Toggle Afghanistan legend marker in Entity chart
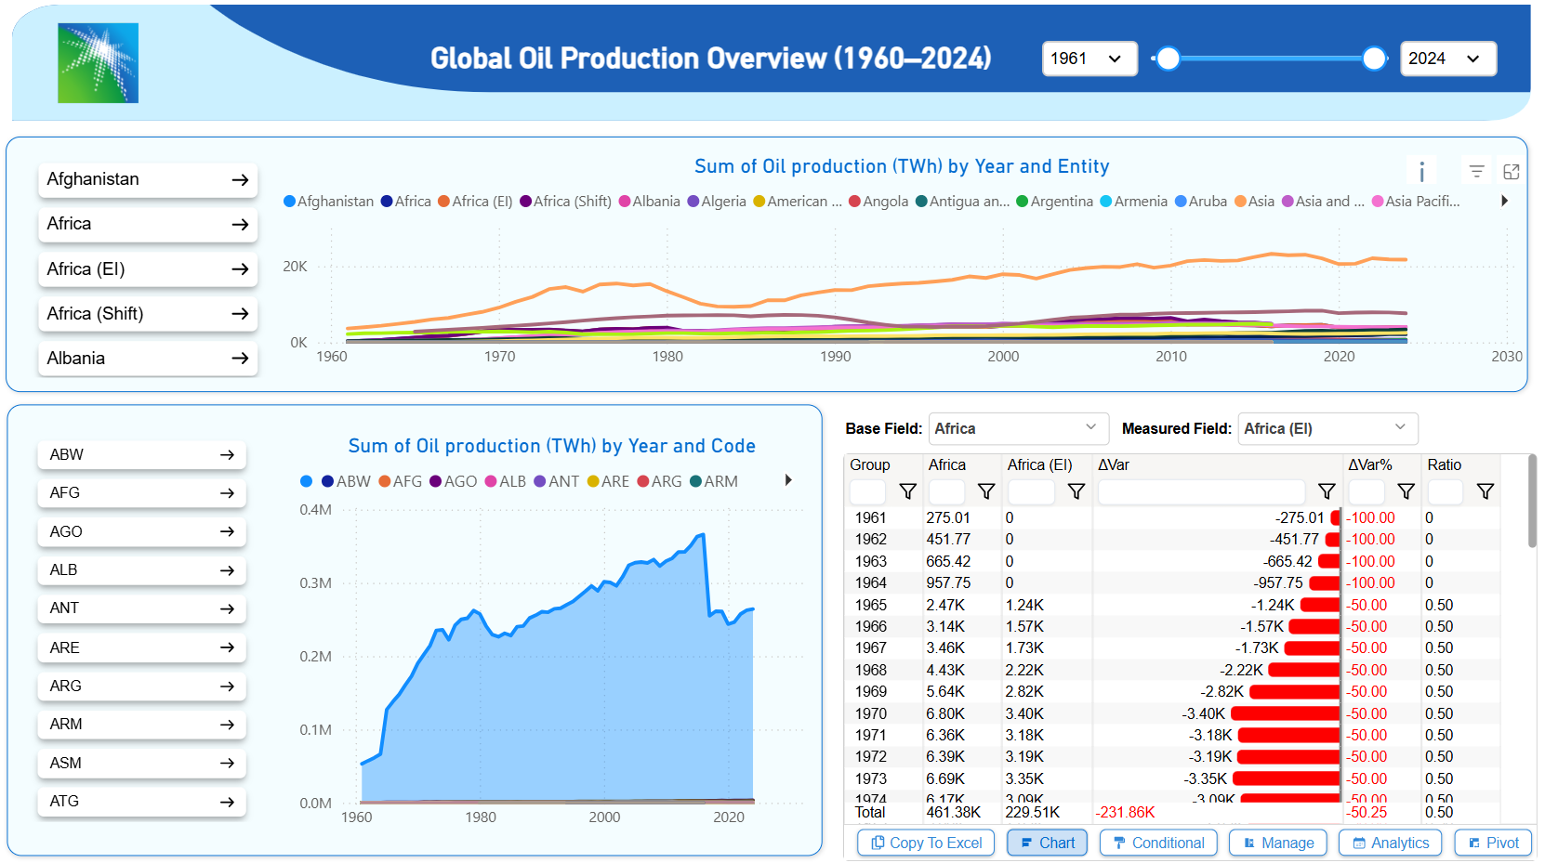This screenshot has height=863, width=1545. click(x=289, y=202)
